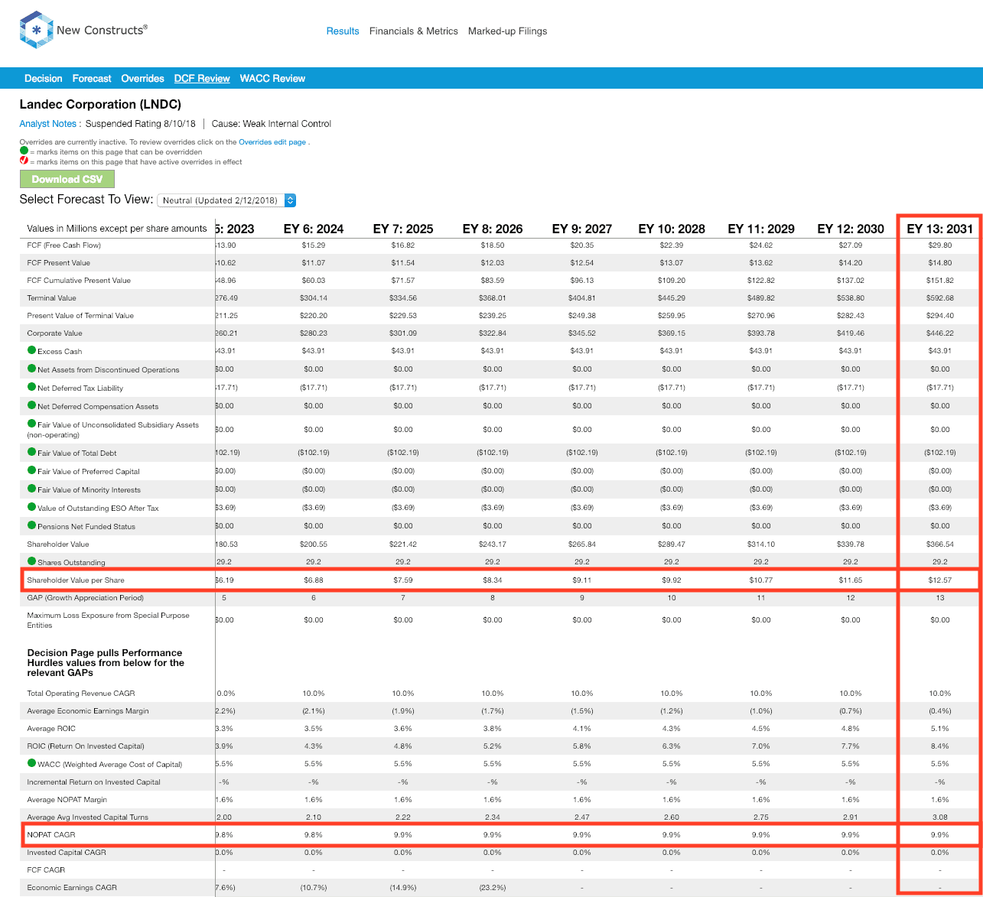Image resolution: width=983 pixels, height=897 pixels.
Task: Open the Decision page tab
Action: (44, 79)
